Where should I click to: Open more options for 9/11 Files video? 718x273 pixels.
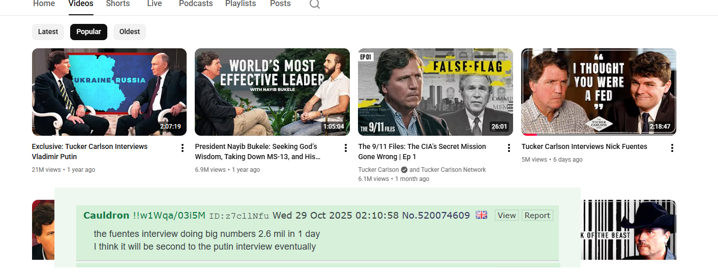click(x=509, y=148)
